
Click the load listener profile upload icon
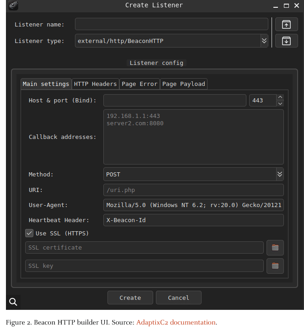point(286,25)
